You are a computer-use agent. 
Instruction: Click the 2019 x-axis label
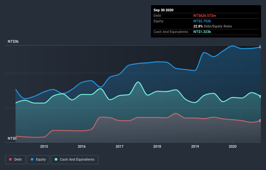click(195, 146)
